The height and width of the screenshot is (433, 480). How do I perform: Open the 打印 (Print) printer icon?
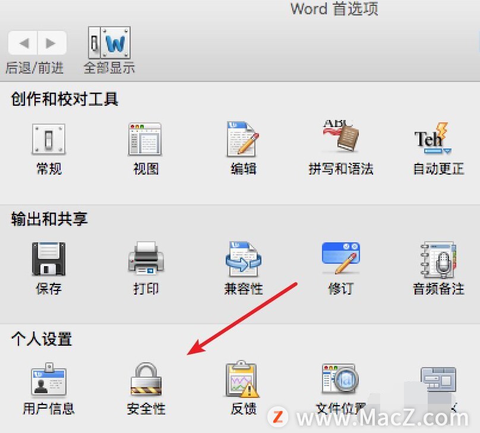146,258
